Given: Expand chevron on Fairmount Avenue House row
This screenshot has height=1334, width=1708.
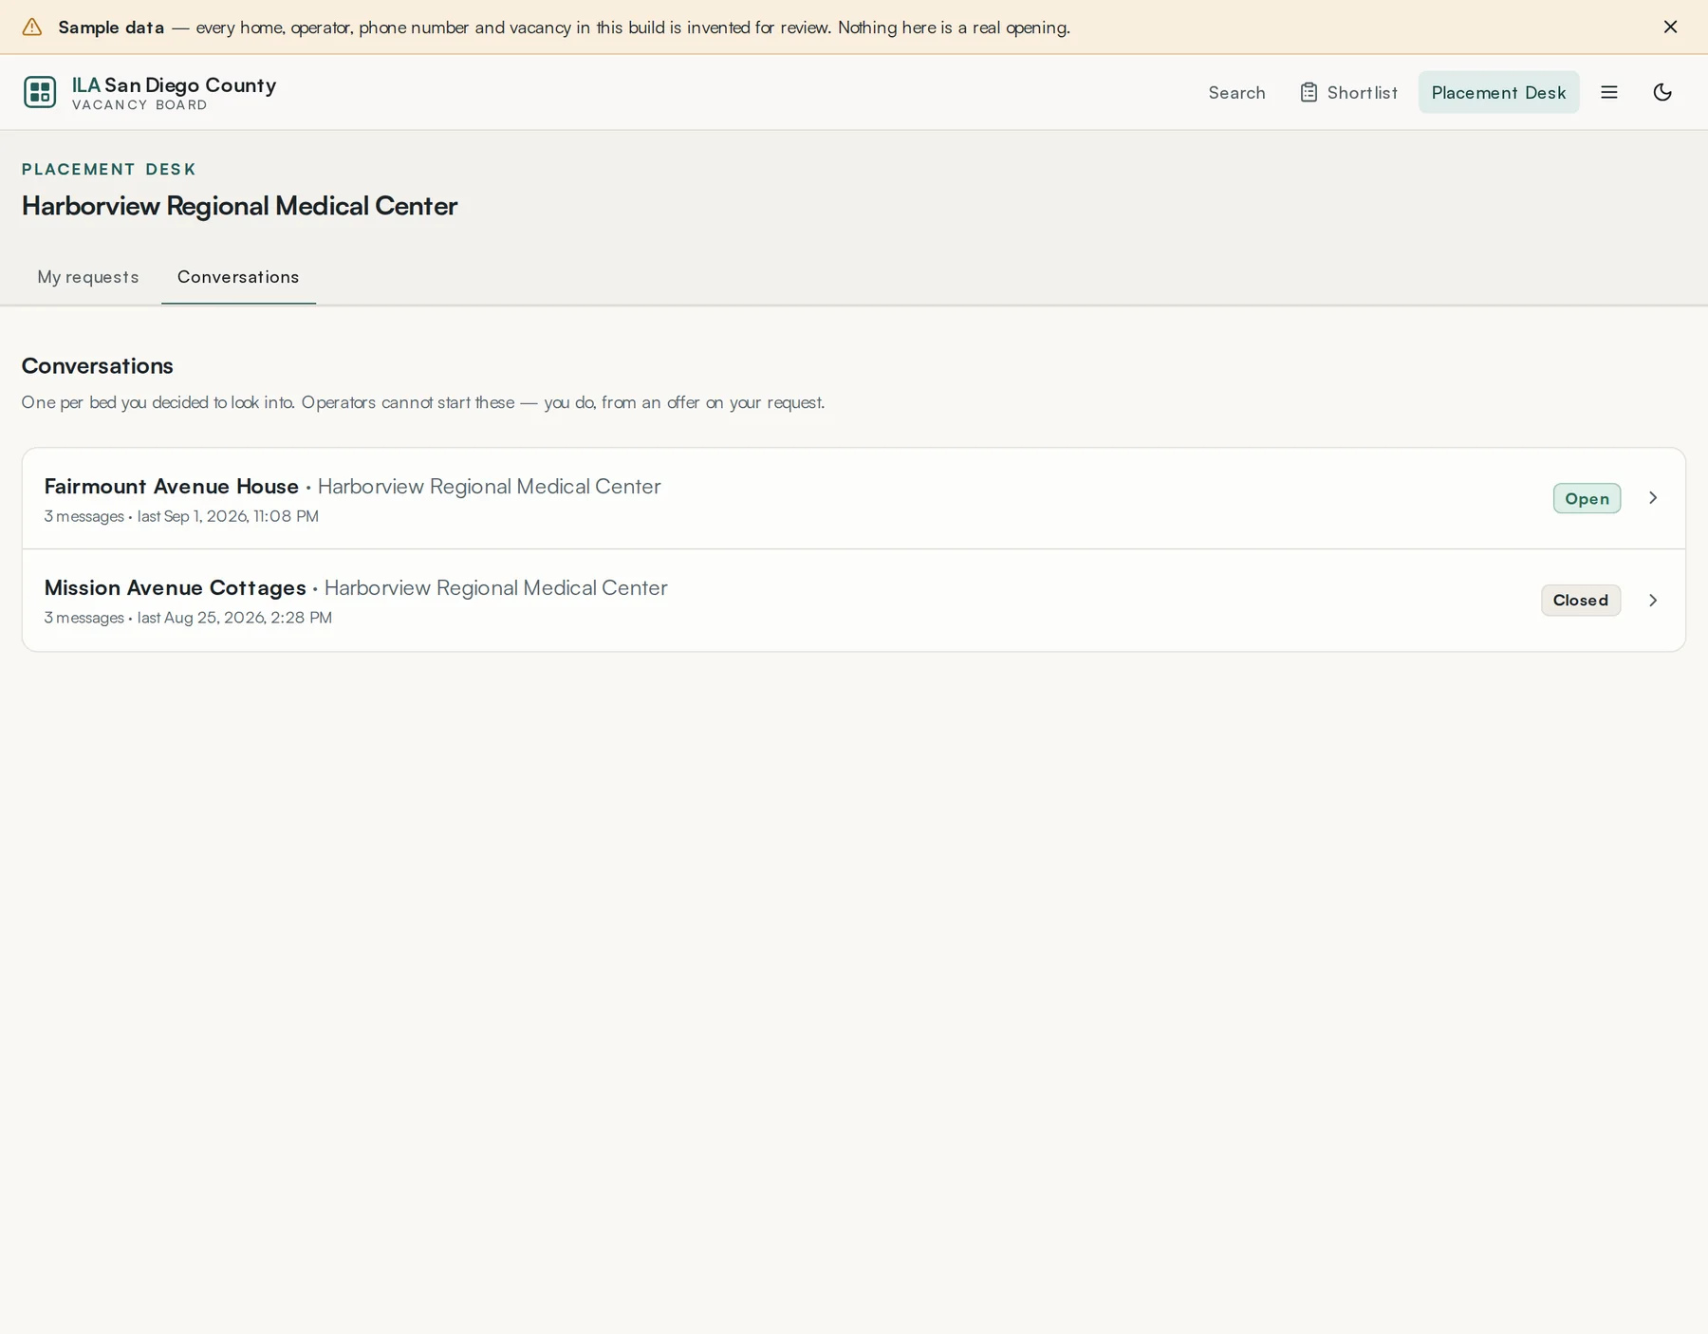Looking at the screenshot, I should click(x=1653, y=498).
